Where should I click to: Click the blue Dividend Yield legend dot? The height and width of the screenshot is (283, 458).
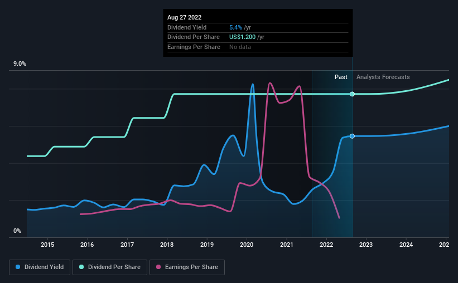click(x=18, y=267)
